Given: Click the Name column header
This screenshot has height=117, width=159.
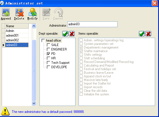Looking at the screenshot, I should [x=17, y=26].
